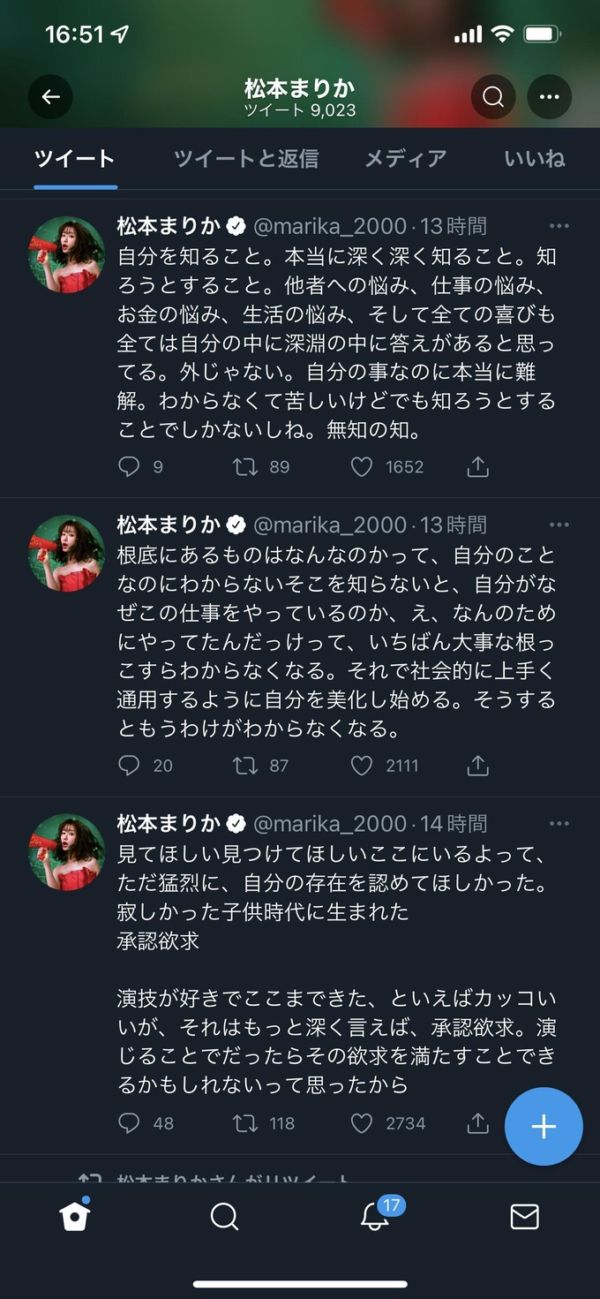The width and height of the screenshot is (600, 1299).
Task: Reply to the tweet with 20 comments
Action: point(131,766)
